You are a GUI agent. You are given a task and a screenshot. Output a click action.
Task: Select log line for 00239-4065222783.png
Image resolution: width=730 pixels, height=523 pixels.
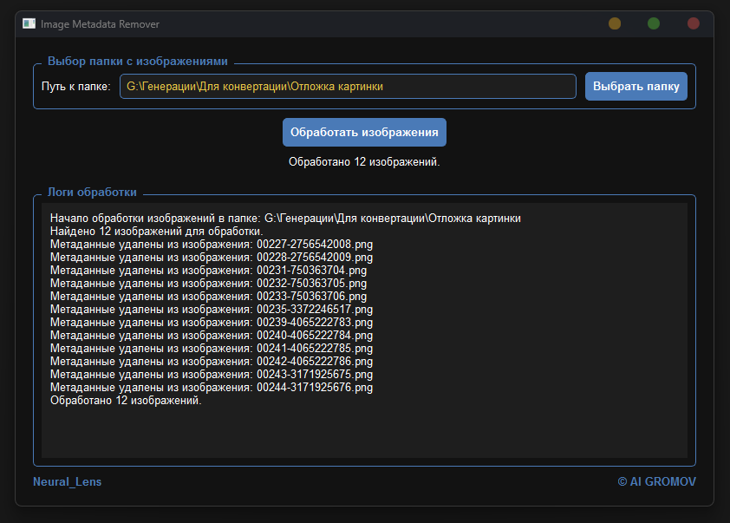click(x=212, y=323)
